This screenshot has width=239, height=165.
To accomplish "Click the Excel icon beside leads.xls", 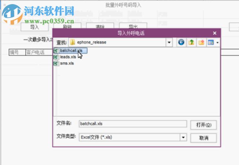I will (56, 57).
